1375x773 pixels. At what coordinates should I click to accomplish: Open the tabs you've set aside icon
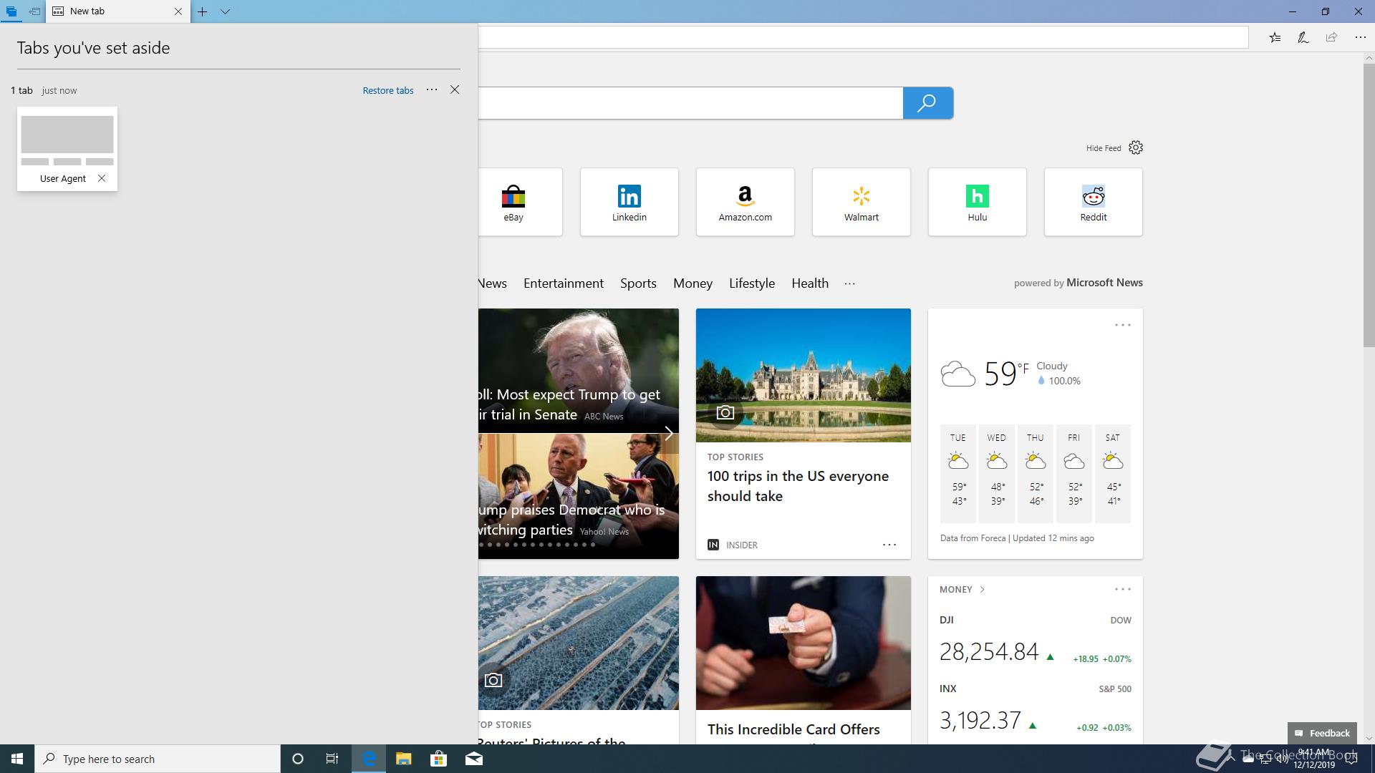pyautogui.click(x=11, y=11)
